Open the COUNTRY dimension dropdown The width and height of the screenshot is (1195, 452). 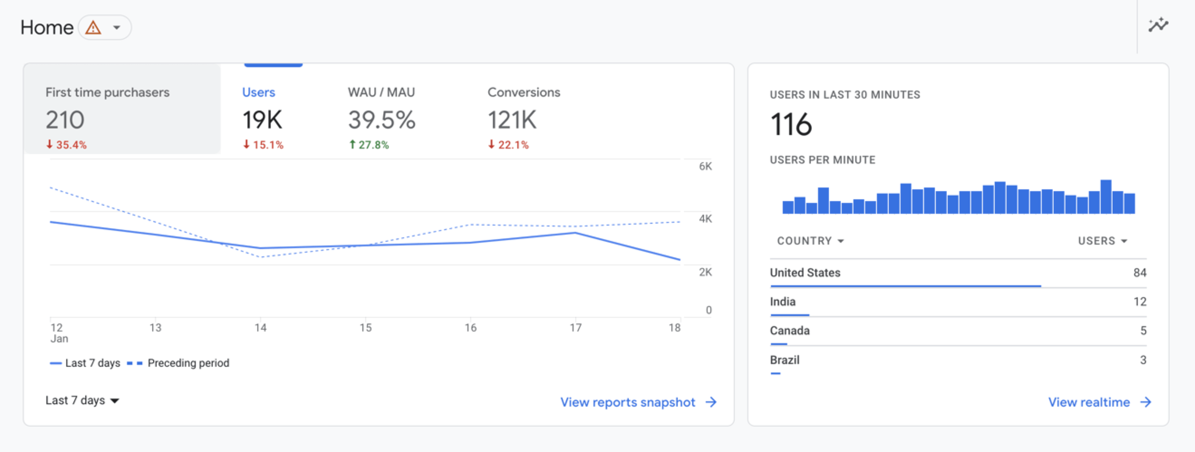810,240
